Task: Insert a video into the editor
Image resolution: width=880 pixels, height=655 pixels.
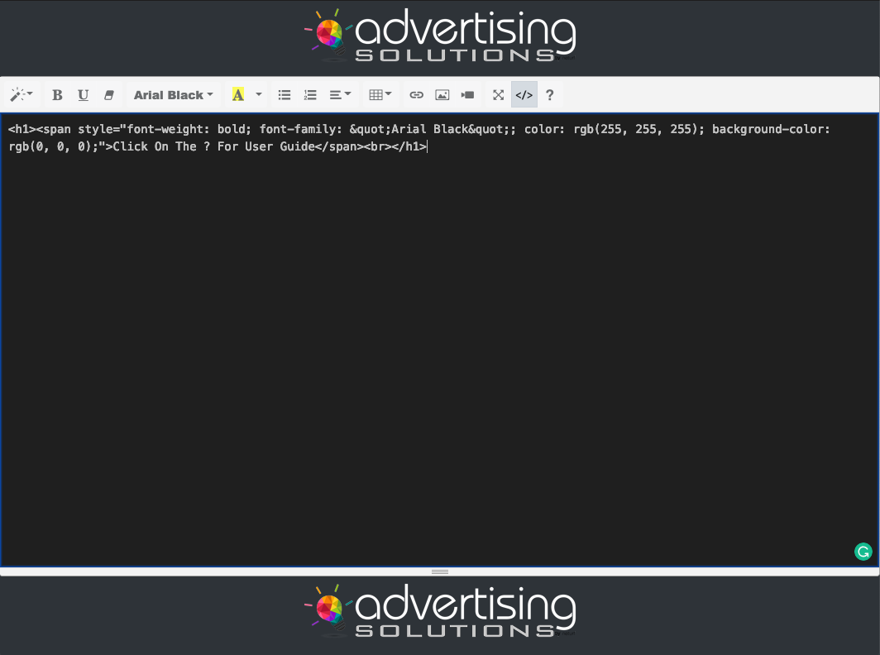Action: (x=466, y=94)
